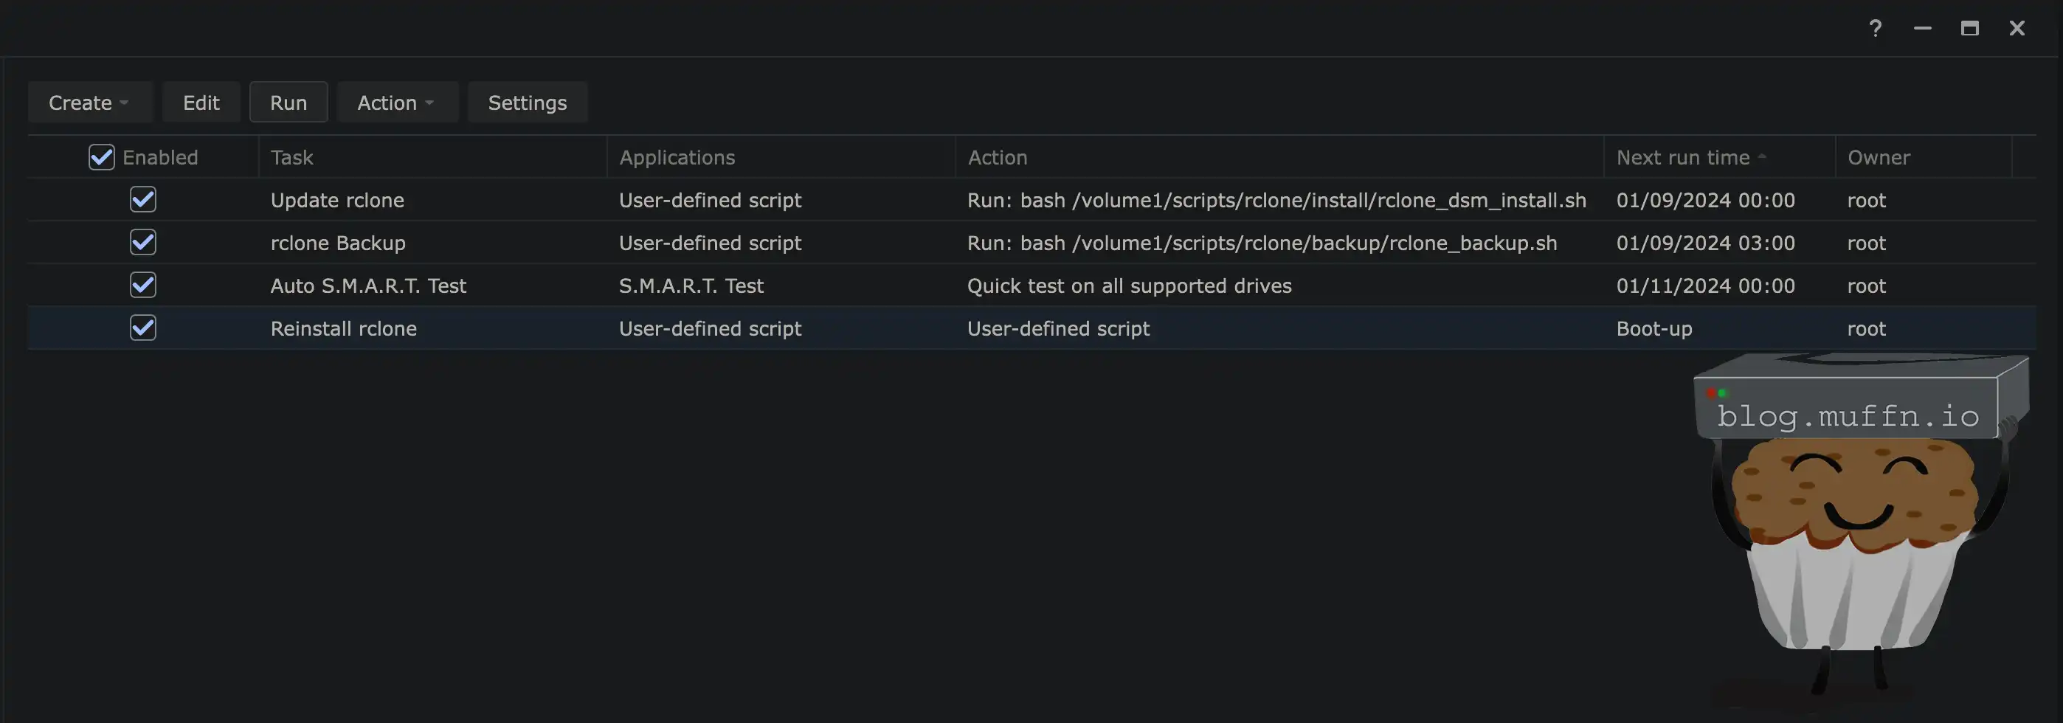The height and width of the screenshot is (723, 2063).
Task: Select the Auto S.M.A.R.T. Test row
Action: 368,286
